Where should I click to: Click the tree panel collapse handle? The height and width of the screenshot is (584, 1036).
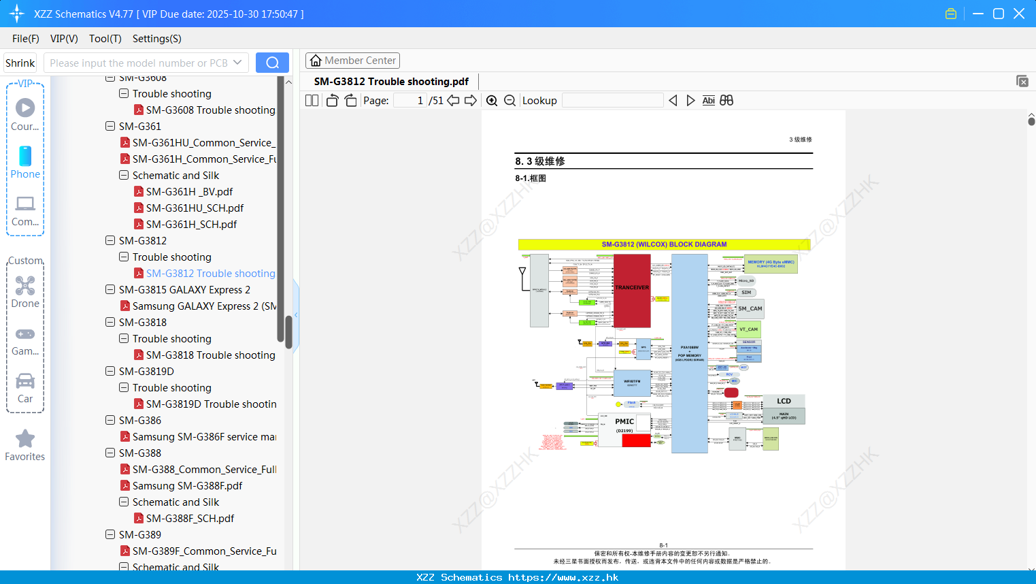coord(296,315)
